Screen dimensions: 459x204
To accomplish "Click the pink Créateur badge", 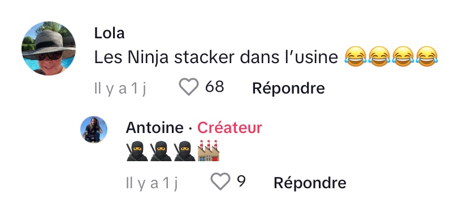I will click(229, 127).
